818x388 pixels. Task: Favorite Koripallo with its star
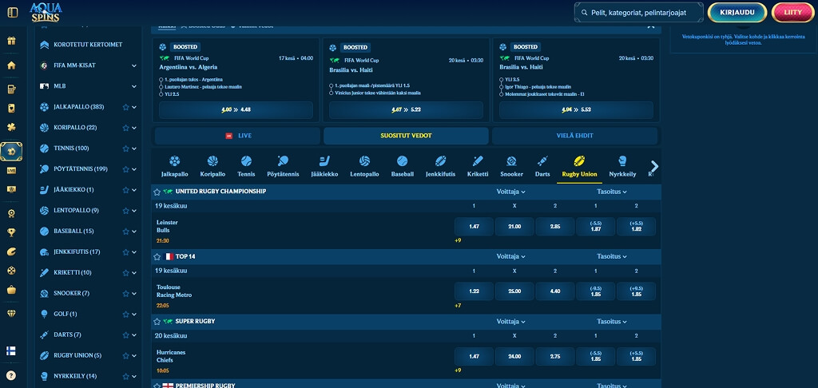point(125,128)
